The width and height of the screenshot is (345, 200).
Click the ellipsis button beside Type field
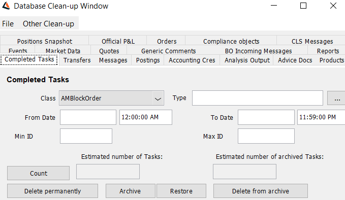337,98
